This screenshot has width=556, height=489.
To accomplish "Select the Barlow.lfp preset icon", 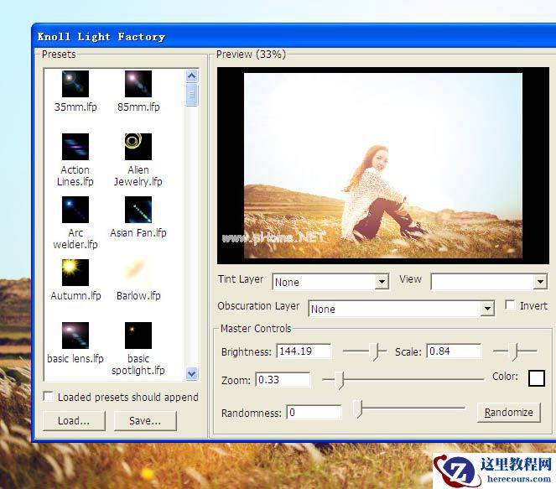I will pos(138,273).
